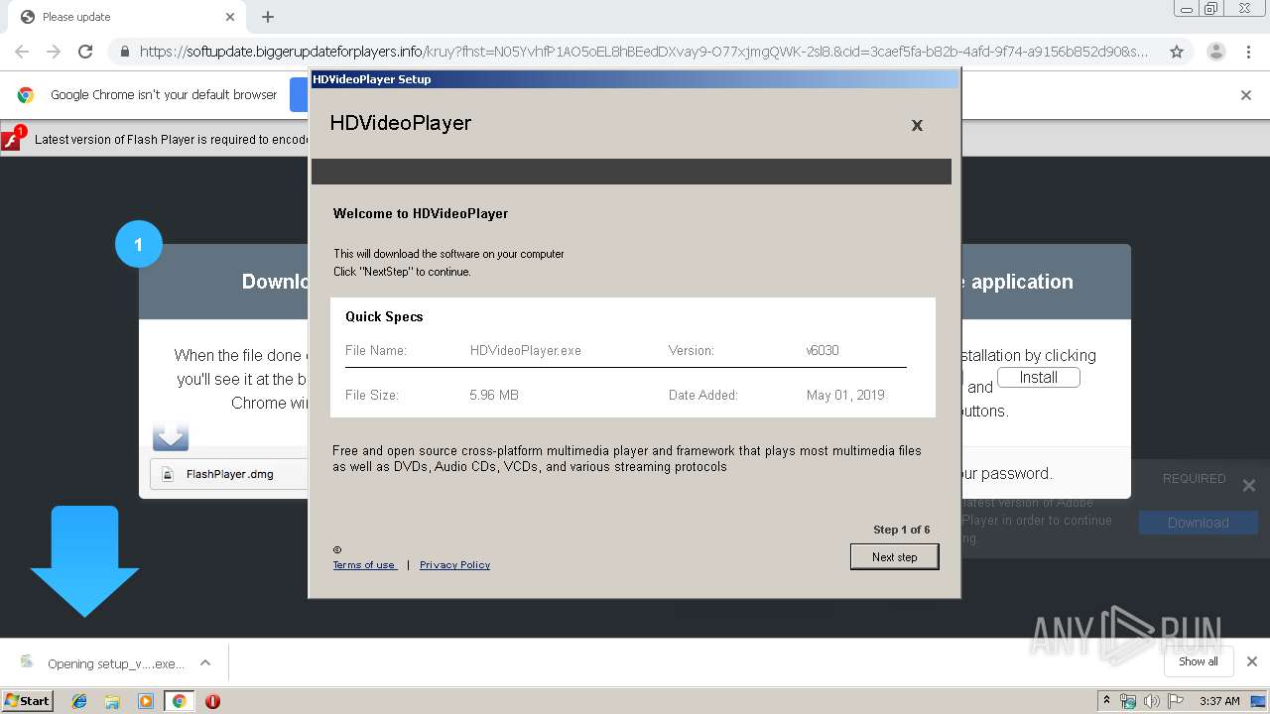Viewport: 1270px width, 714px height.
Task: Click 'Google Chrome isn't your default browser' text
Action: point(164,95)
